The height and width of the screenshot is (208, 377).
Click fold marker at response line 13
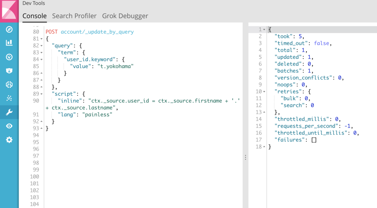[x=264, y=112]
